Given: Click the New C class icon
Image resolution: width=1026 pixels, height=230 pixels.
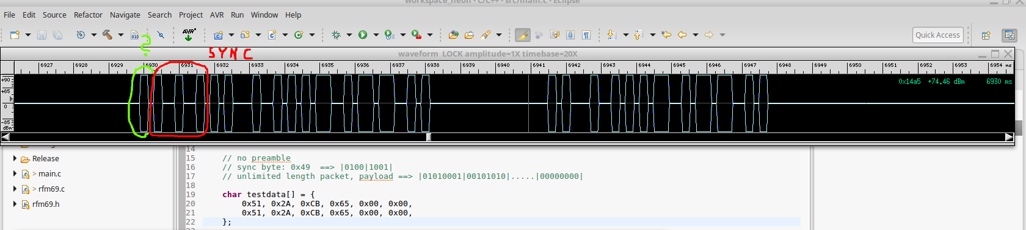Looking at the screenshot, I should click(299, 35).
